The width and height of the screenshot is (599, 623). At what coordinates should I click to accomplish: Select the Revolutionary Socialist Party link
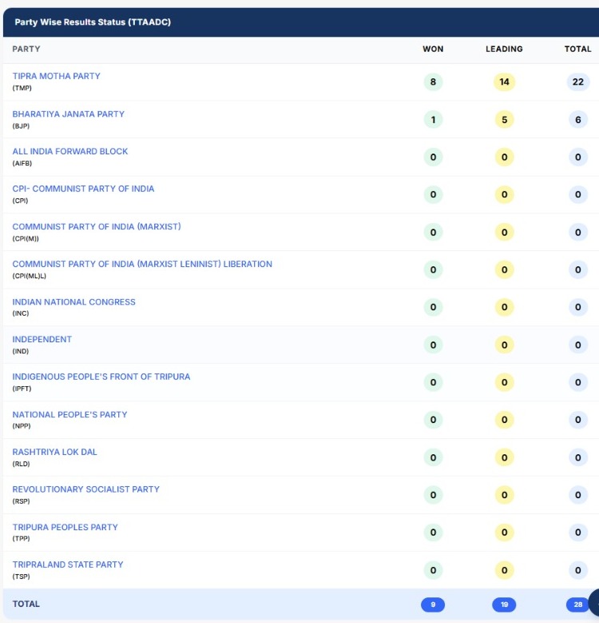click(85, 489)
